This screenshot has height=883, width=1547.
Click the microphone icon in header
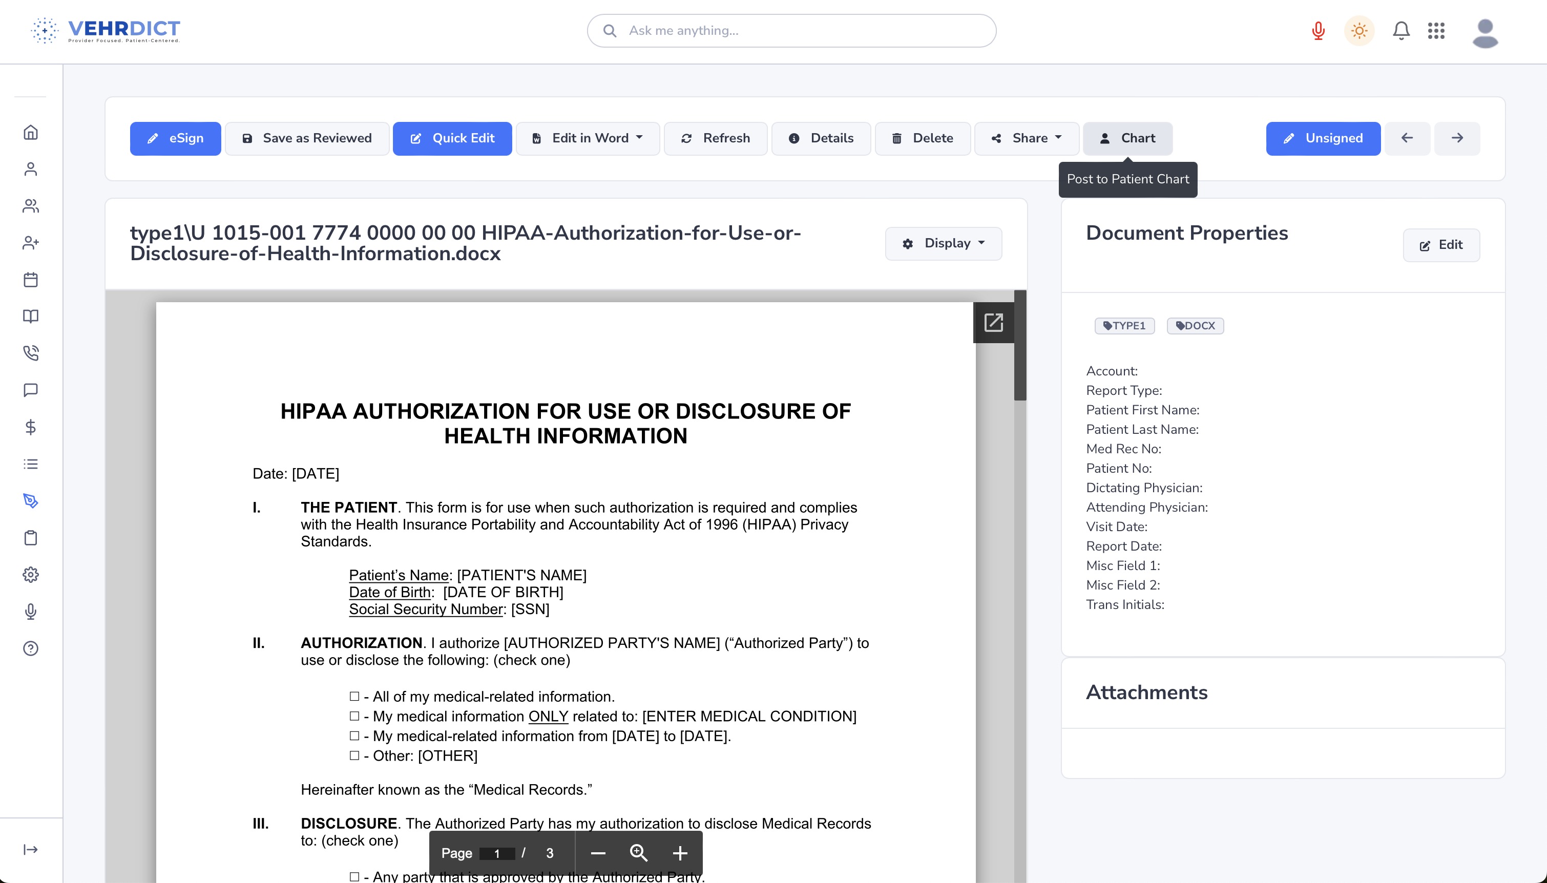[1318, 30]
